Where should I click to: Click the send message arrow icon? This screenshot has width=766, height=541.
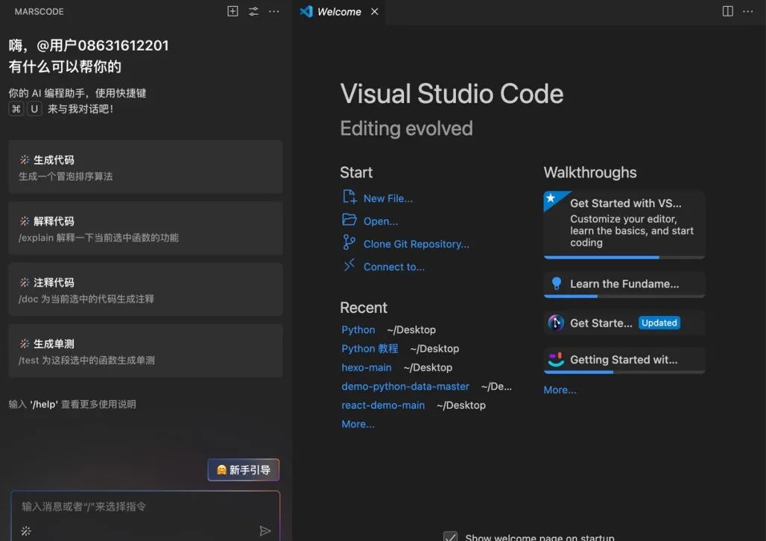click(265, 531)
